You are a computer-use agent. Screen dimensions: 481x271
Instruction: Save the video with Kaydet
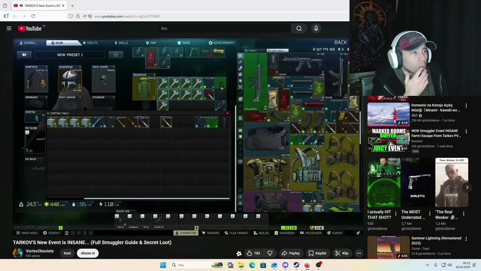[318, 253]
